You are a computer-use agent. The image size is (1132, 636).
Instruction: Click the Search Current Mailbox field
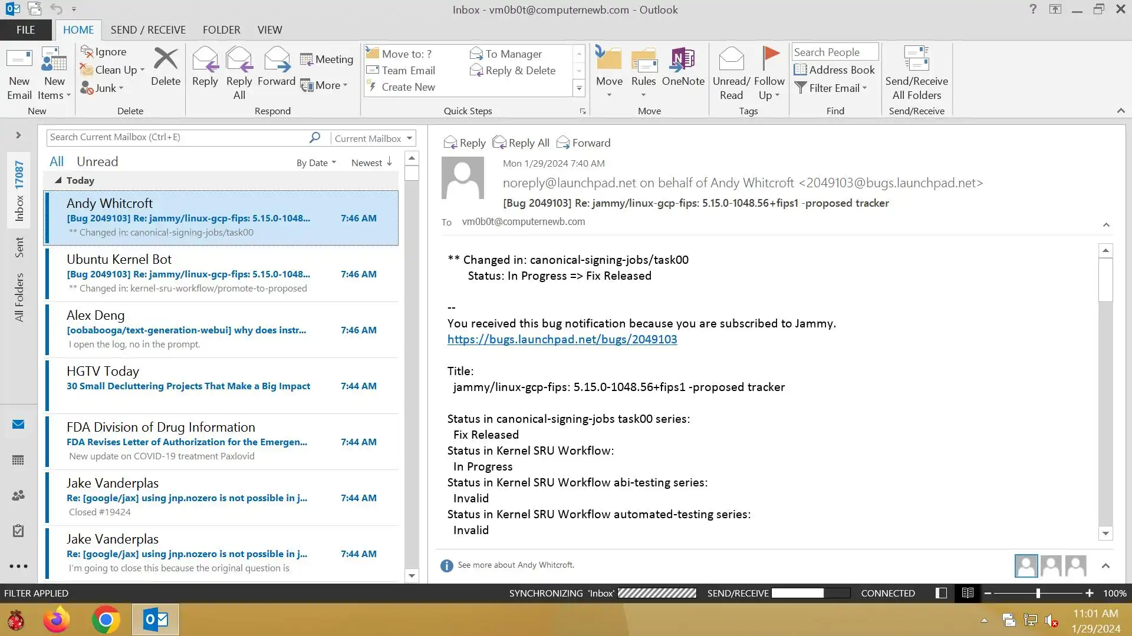177,137
